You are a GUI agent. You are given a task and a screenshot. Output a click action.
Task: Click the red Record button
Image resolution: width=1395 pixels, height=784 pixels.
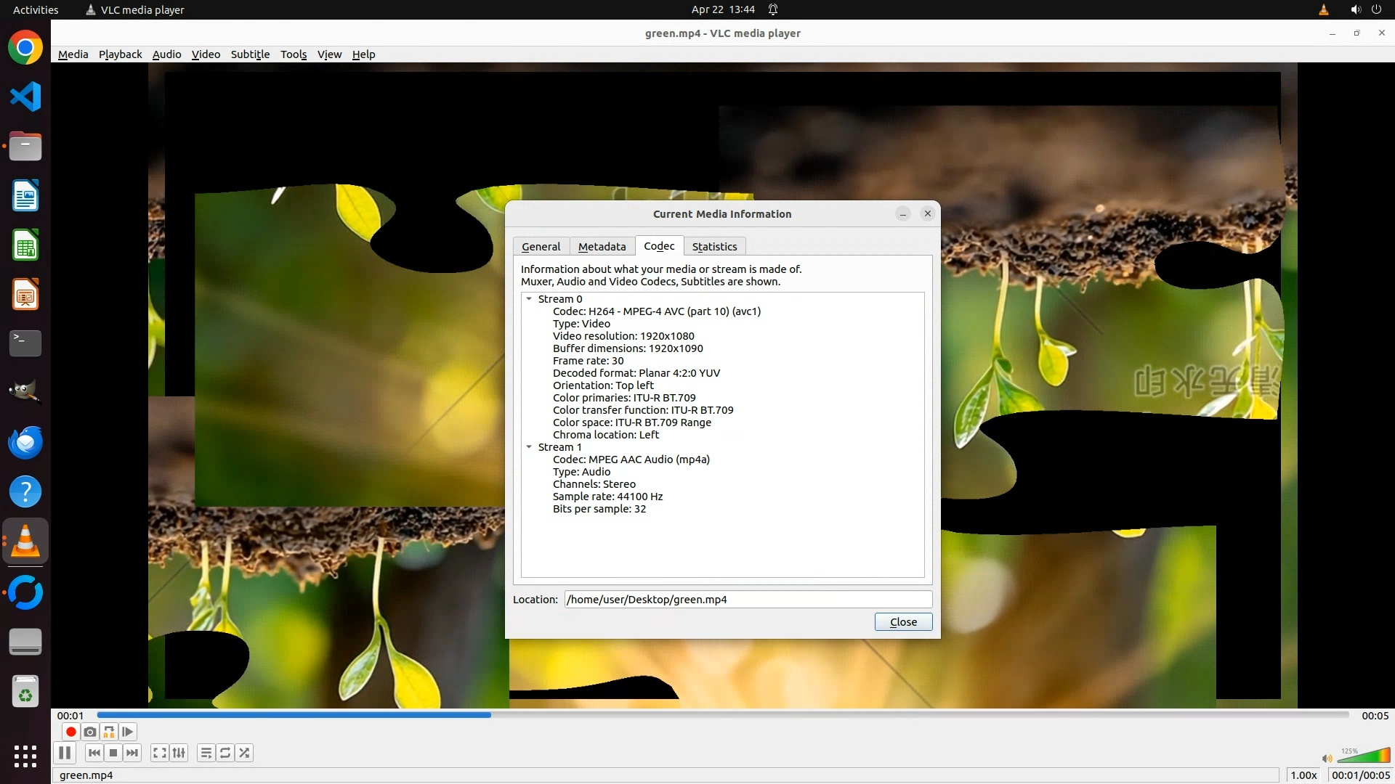click(x=70, y=732)
